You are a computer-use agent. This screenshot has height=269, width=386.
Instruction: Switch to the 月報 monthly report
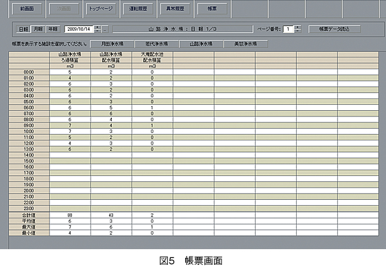tap(38, 29)
